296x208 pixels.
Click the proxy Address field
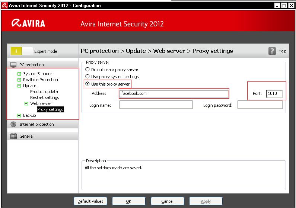click(x=174, y=93)
